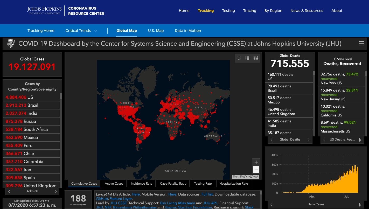Viewport: 369px width, 209px height.
Task: Switch to Case-Fatality Ratio map tab
Action: click(173, 184)
